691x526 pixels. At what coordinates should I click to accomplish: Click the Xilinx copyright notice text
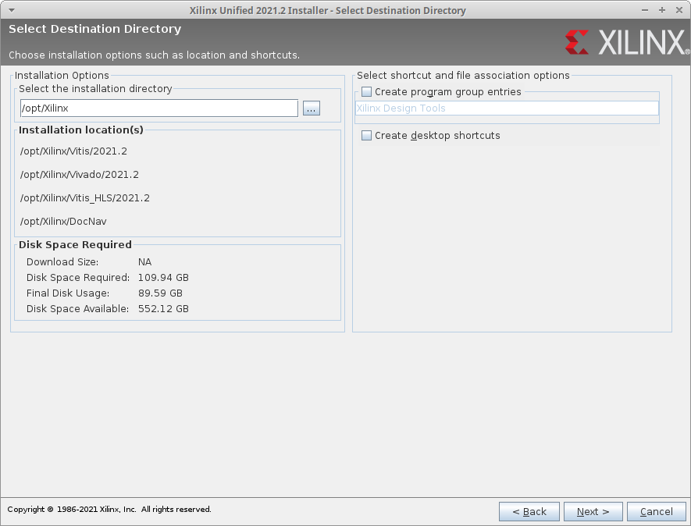click(109, 510)
